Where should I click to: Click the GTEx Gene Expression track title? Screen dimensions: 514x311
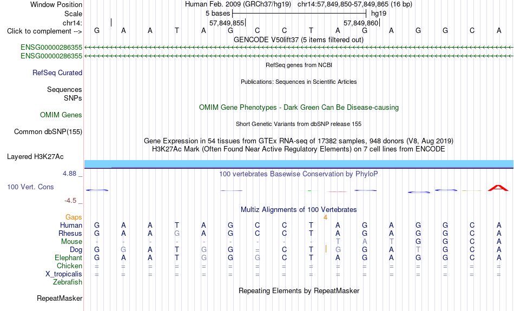[299, 141]
